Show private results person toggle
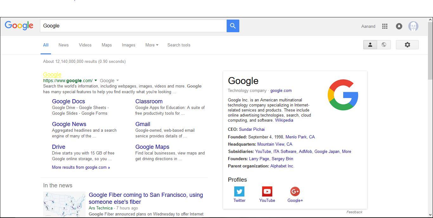Image resolution: width=433 pixels, height=218 pixels. [370, 45]
